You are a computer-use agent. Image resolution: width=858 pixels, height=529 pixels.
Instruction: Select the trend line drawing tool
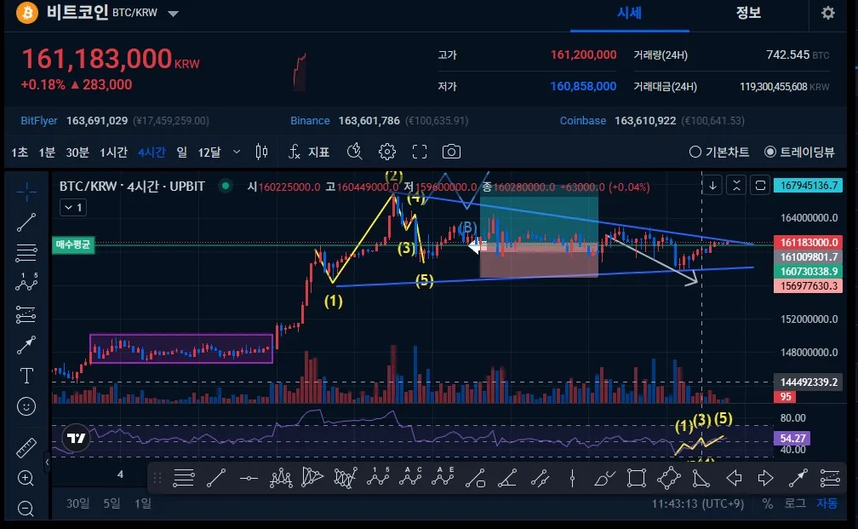26,221
